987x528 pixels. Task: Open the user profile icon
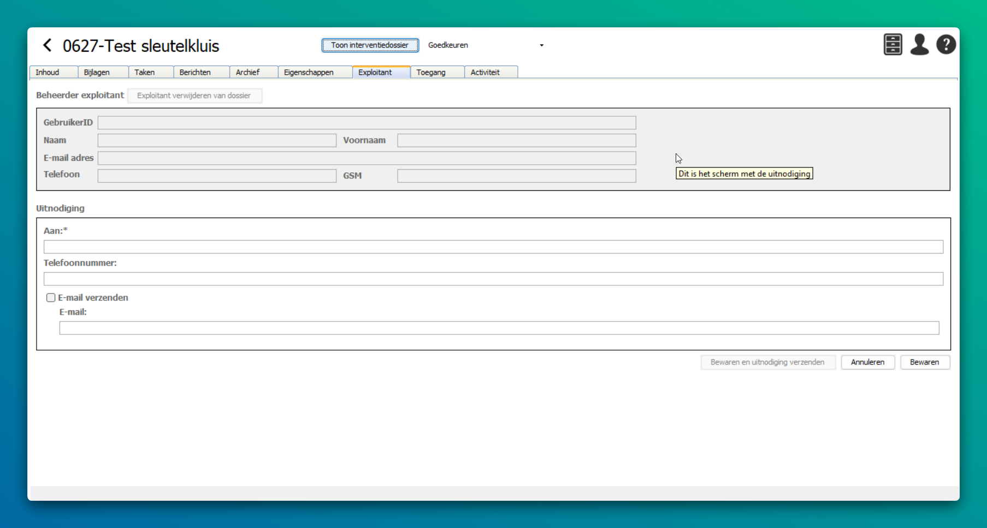920,45
